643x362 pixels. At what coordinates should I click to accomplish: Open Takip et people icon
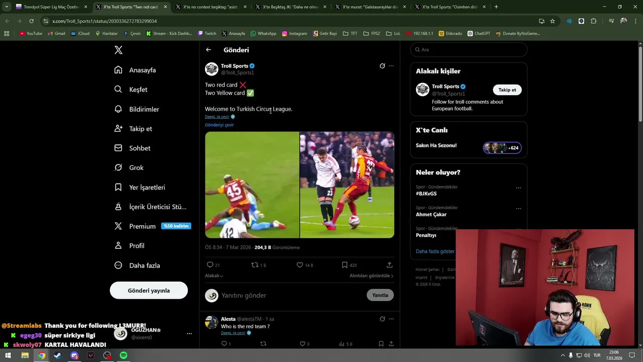pos(118,129)
